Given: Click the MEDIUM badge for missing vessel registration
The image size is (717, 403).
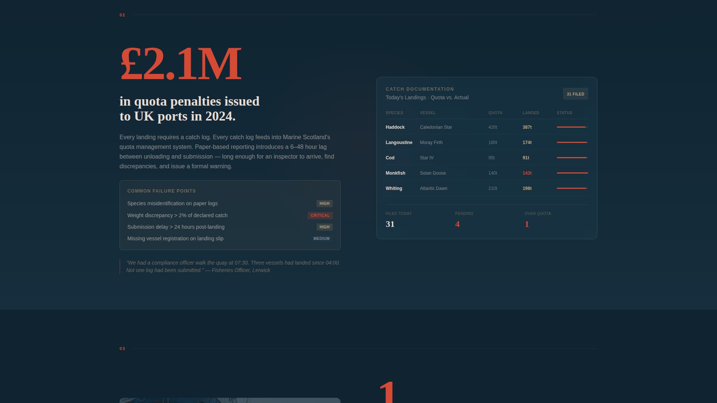Looking at the screenshot, I should 321,238.
